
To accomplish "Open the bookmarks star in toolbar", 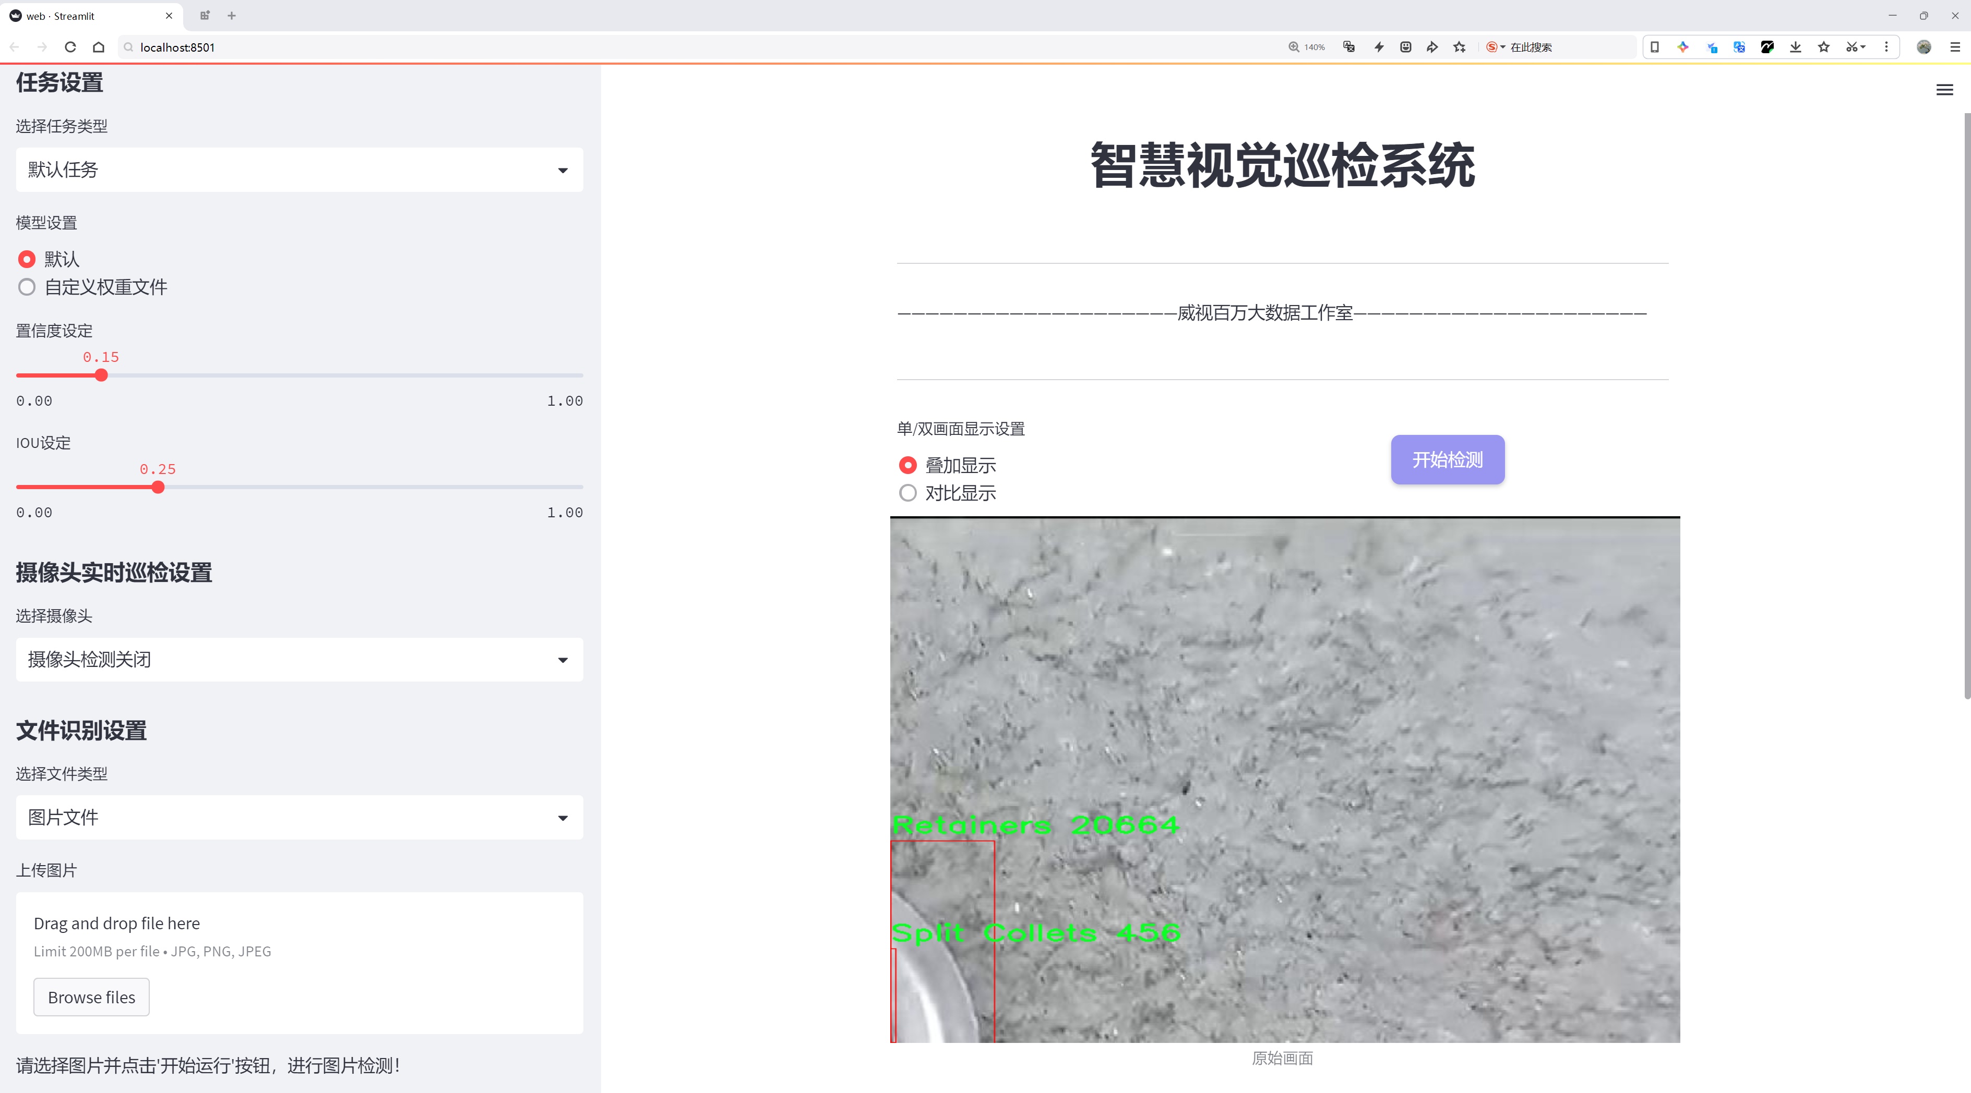I will (x=1824, y=47).
